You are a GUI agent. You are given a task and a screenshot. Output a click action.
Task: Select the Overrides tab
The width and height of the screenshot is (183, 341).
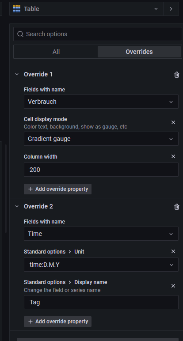[139, 52]
